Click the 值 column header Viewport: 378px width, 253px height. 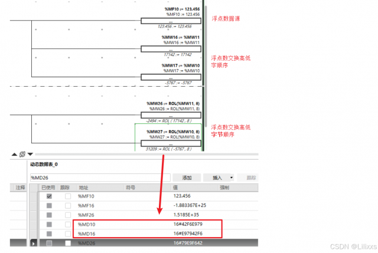(175, 187)
